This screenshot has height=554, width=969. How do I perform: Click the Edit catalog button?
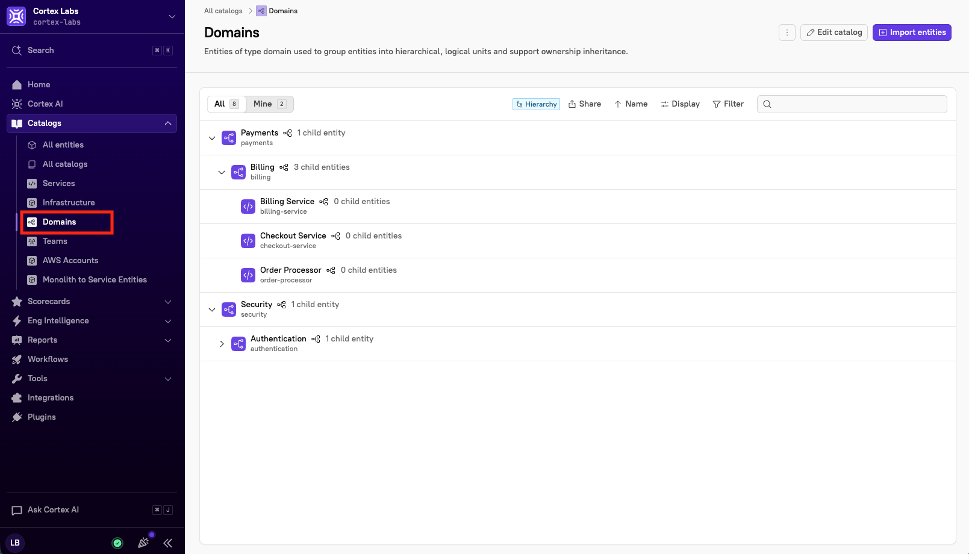834,33
